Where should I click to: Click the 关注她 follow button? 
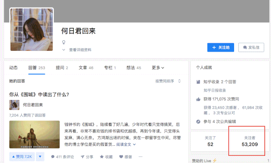click(x=221, y=47)
